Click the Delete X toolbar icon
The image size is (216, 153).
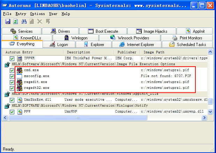pyautogui.click(x=40, y=22)
